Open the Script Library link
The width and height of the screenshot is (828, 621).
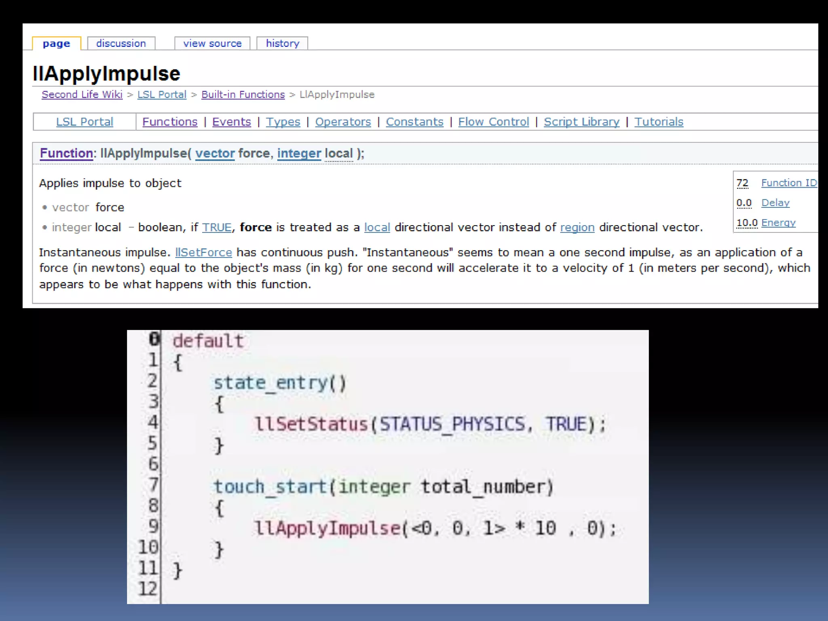tap(581, 122)
